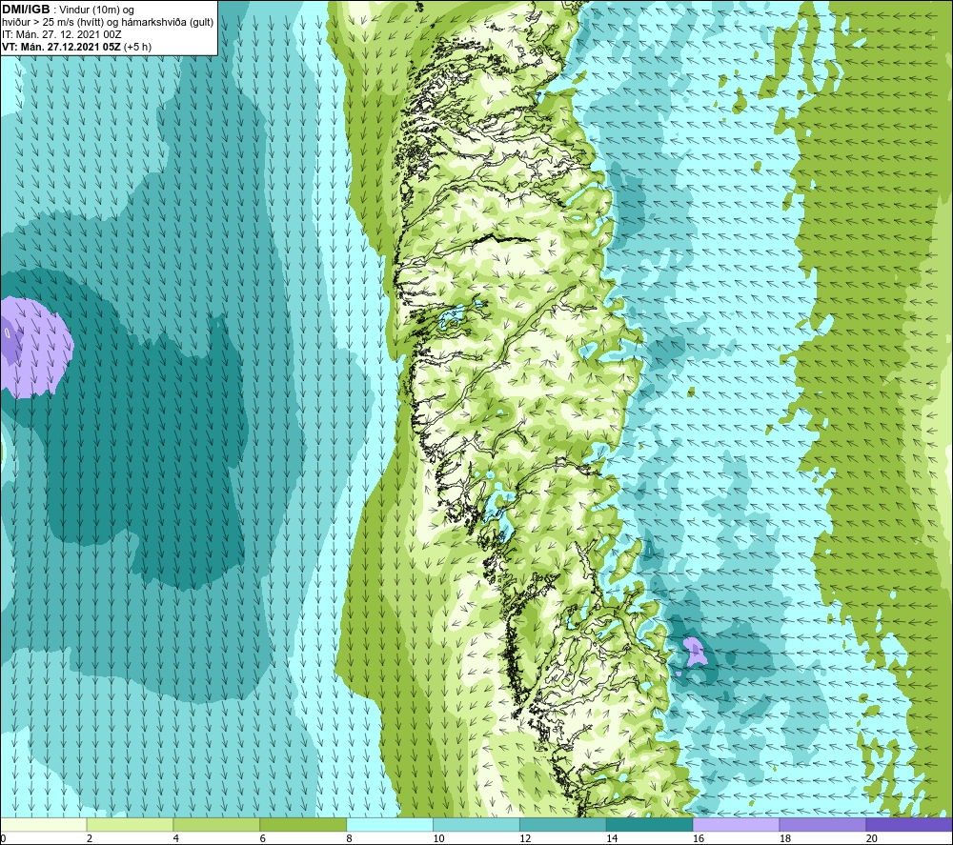Click the 6–8 m/s olive green legend swatch
The height and width of the screenshot is (845, 953).
tap(303, 824)
